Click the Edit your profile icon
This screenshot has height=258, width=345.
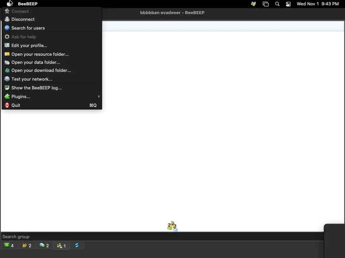[7, 45]
